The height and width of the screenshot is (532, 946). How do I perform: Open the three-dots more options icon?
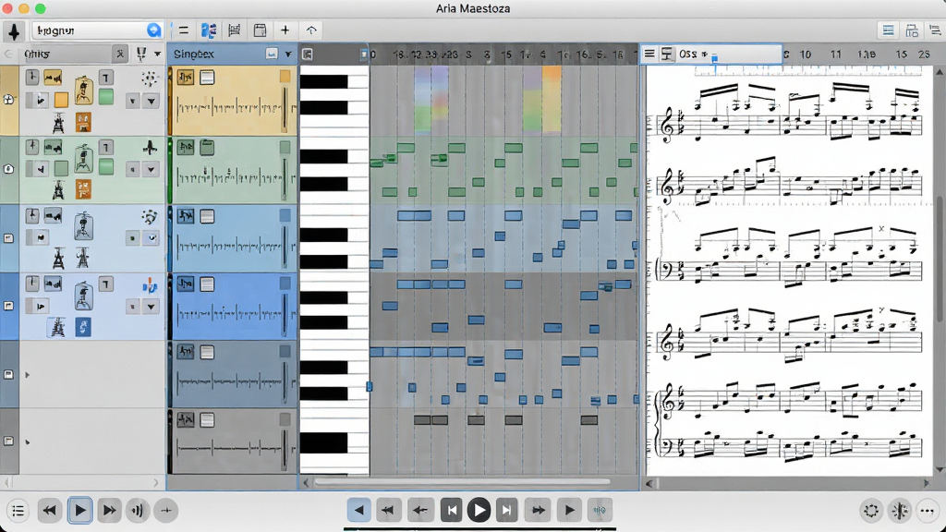pyautogui.click(x=928, y=511)
